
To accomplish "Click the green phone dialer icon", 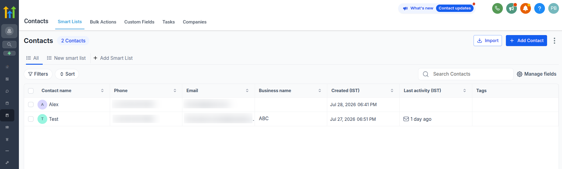I will click(497, 8).
